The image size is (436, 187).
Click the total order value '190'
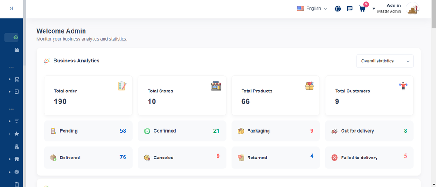60,101
